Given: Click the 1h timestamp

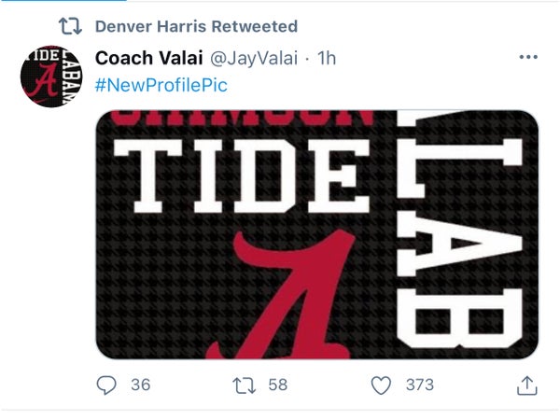Looking at the screenshot, I should tap(327, 59).
